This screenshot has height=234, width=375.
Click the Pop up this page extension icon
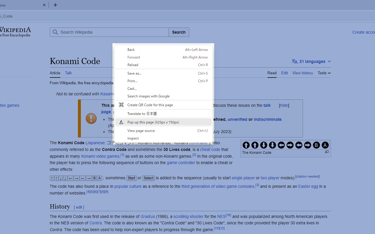point(121,122)
